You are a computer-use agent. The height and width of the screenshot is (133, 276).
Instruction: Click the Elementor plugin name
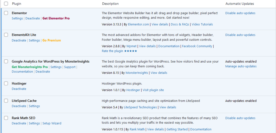pos(19,13)
